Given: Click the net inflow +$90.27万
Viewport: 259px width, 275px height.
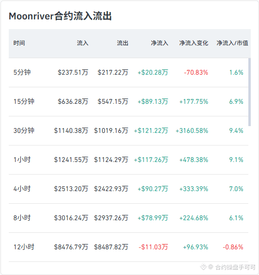Looking at the screenshot, I should (153, 189).
